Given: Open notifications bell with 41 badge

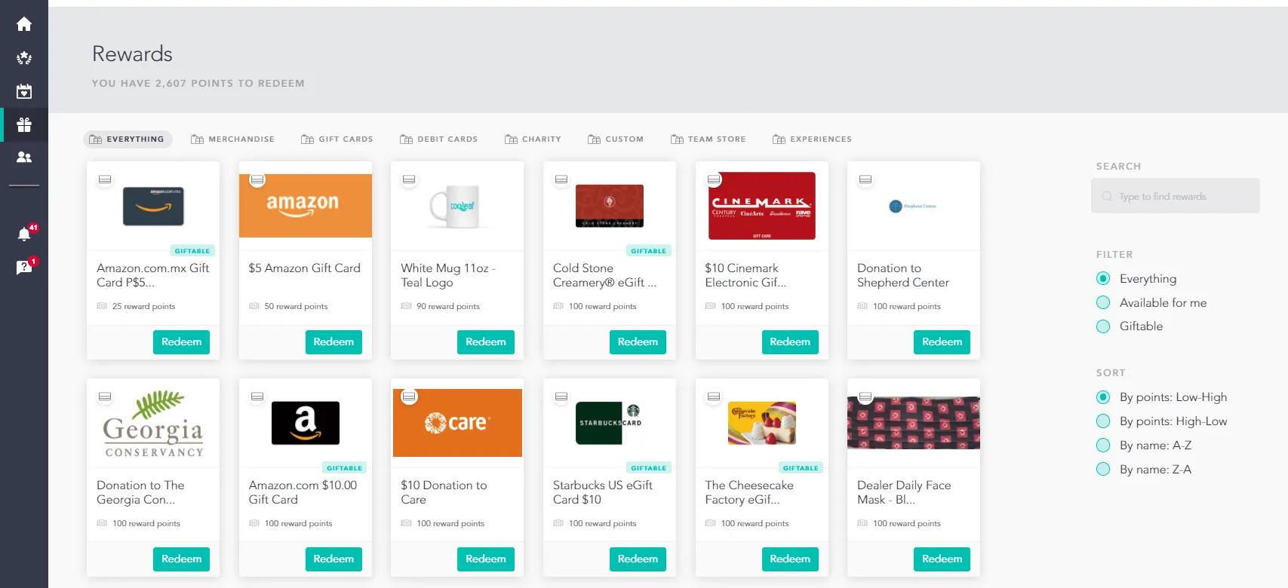Looking at the screenshot, I should 24,234.
